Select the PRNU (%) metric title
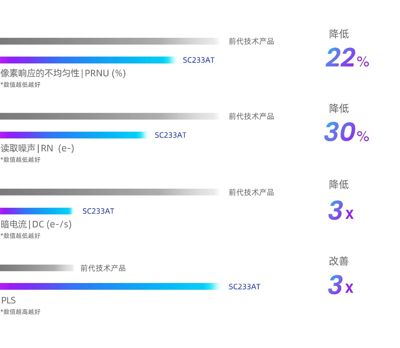This screenshot has height=348, width=400. tap(63, 73)
